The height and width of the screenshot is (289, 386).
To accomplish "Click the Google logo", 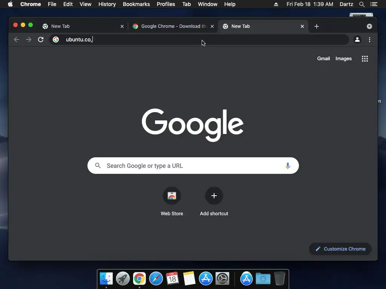I will 193,125.
